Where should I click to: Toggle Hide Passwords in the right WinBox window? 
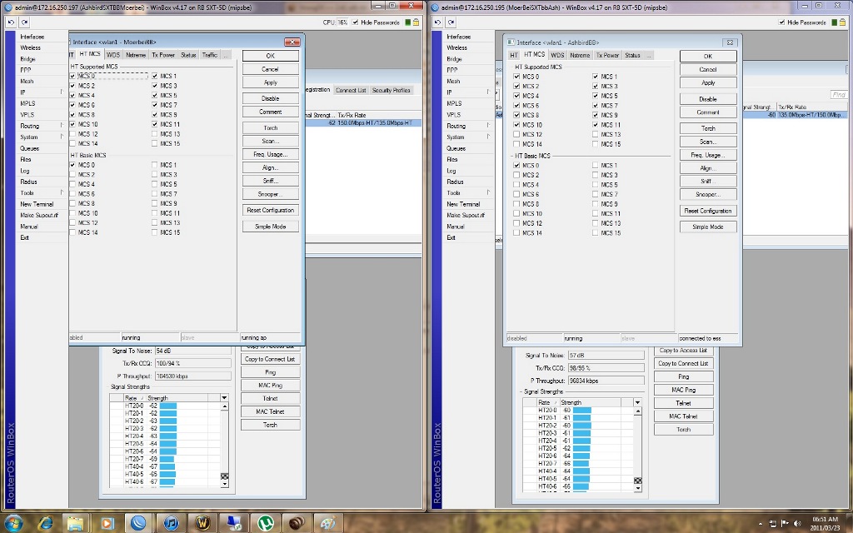click(x=783, y=22)
